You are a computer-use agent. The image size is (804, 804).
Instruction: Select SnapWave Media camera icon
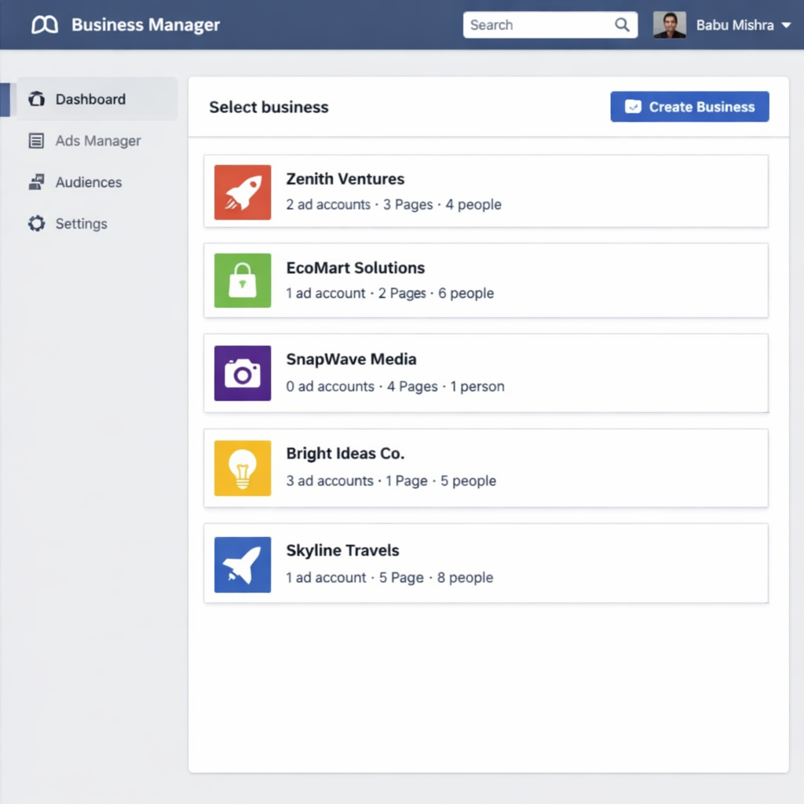(243, 373)
